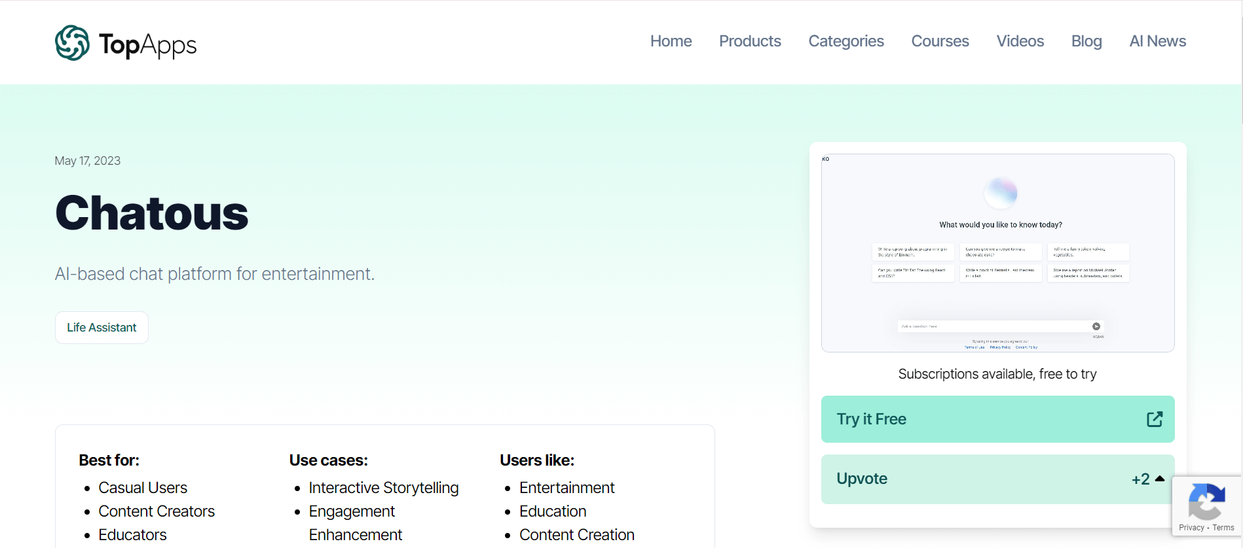Screen dimensions: 1243x548
Task: Open Courses in the top navigation
Action: (x=940, y=41)
